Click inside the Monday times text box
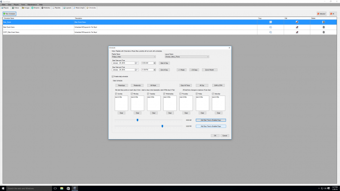The width and height of the screenshot is (340, 191). [137, 103]
